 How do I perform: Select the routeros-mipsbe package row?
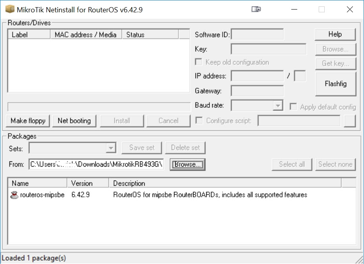[182, 195]
